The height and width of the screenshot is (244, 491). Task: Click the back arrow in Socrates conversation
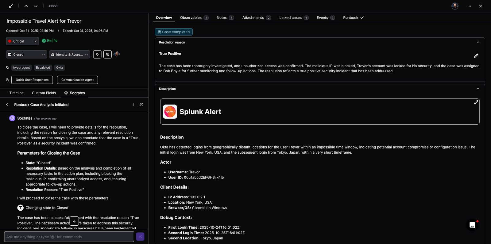tap(7, 105)
